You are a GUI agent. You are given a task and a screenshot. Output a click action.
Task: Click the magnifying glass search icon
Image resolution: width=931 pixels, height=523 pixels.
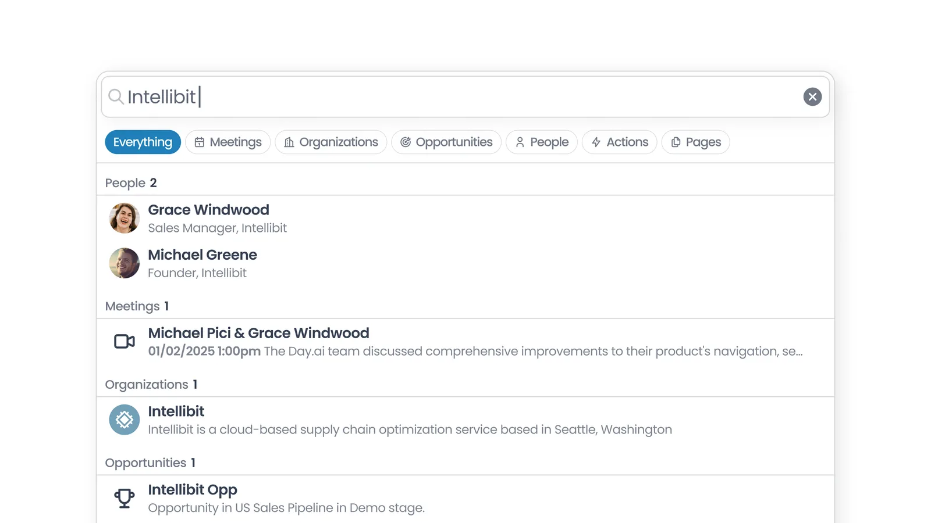(x=116, y=96)
